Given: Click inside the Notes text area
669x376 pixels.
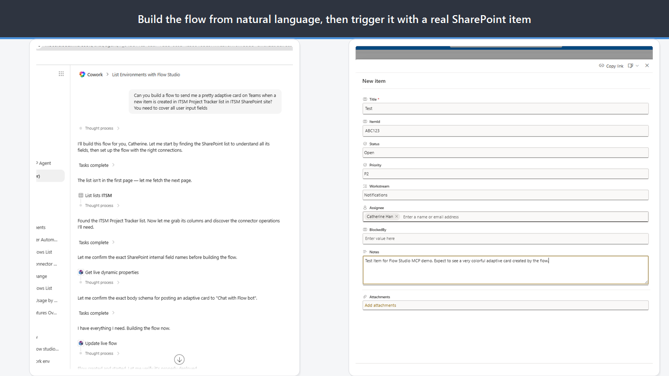Looking at the screenshot, I should click(x=505, y=270).
